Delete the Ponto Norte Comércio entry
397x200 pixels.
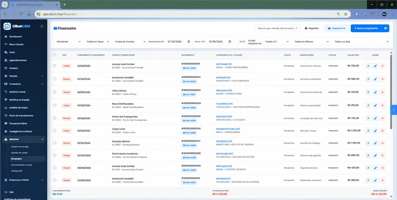(382, 155)
